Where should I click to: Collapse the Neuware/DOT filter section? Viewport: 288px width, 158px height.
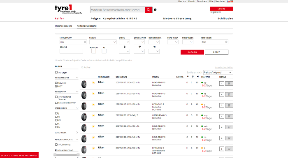click(77, 78)
